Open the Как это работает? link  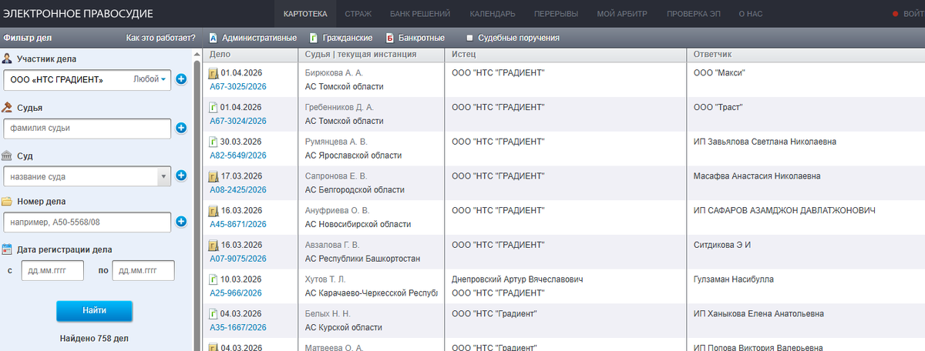[160, 38]
